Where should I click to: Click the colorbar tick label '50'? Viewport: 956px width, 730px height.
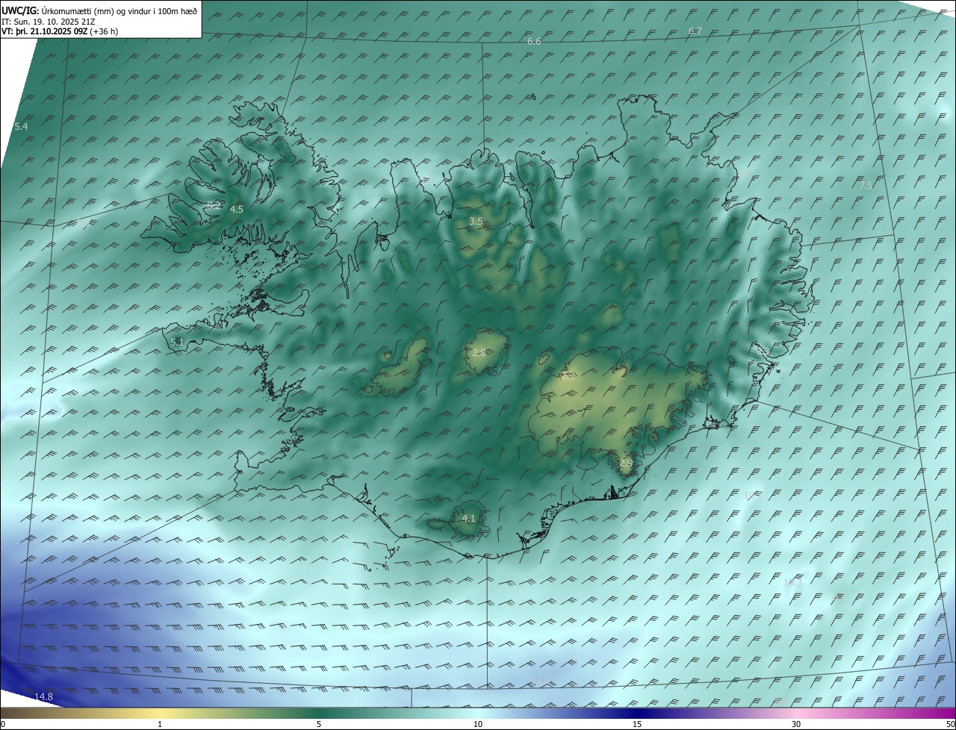pyautogui.click(x=951, y=724)
